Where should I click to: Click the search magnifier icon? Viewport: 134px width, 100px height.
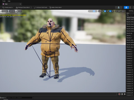(128, 15)
